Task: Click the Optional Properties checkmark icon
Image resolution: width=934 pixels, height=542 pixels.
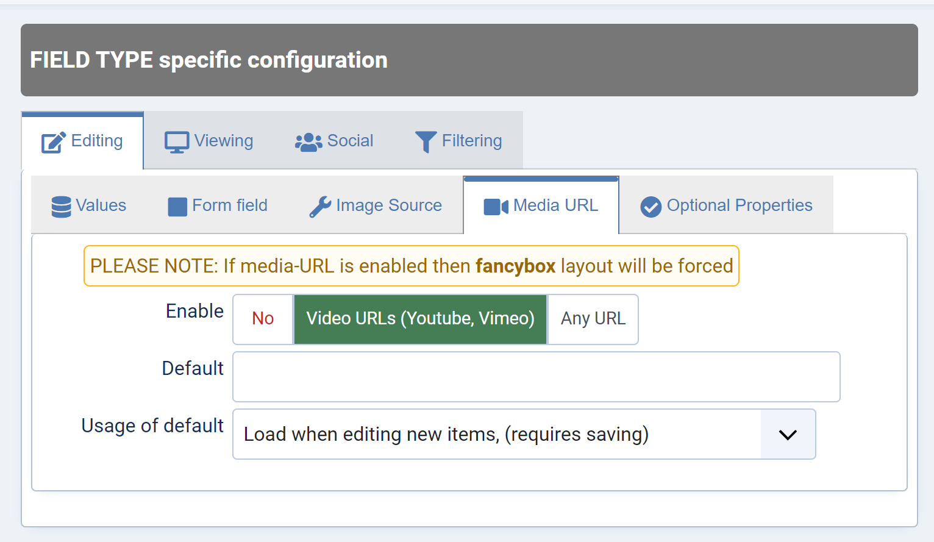Action: tap(651, 207)
